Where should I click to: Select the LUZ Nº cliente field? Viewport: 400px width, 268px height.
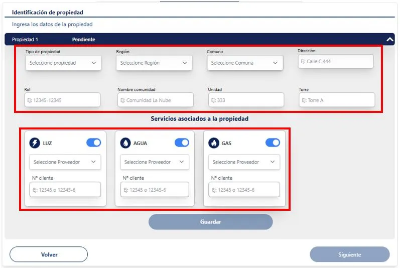coord(65,190)
